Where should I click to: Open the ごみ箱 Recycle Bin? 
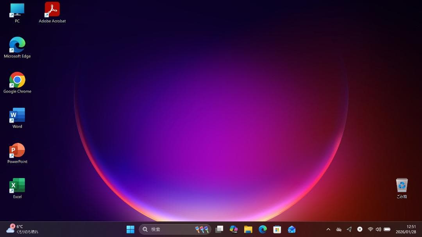pos(402,185)
